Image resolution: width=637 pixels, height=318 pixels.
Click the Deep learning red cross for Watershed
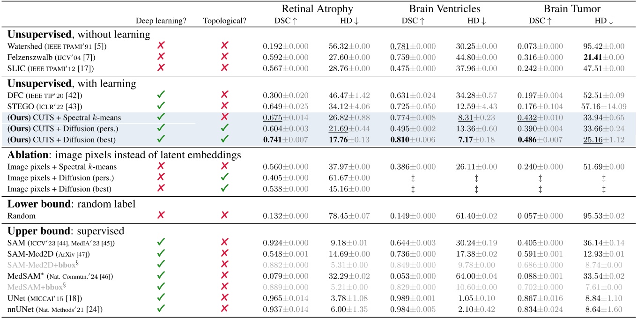click(161, 46)
